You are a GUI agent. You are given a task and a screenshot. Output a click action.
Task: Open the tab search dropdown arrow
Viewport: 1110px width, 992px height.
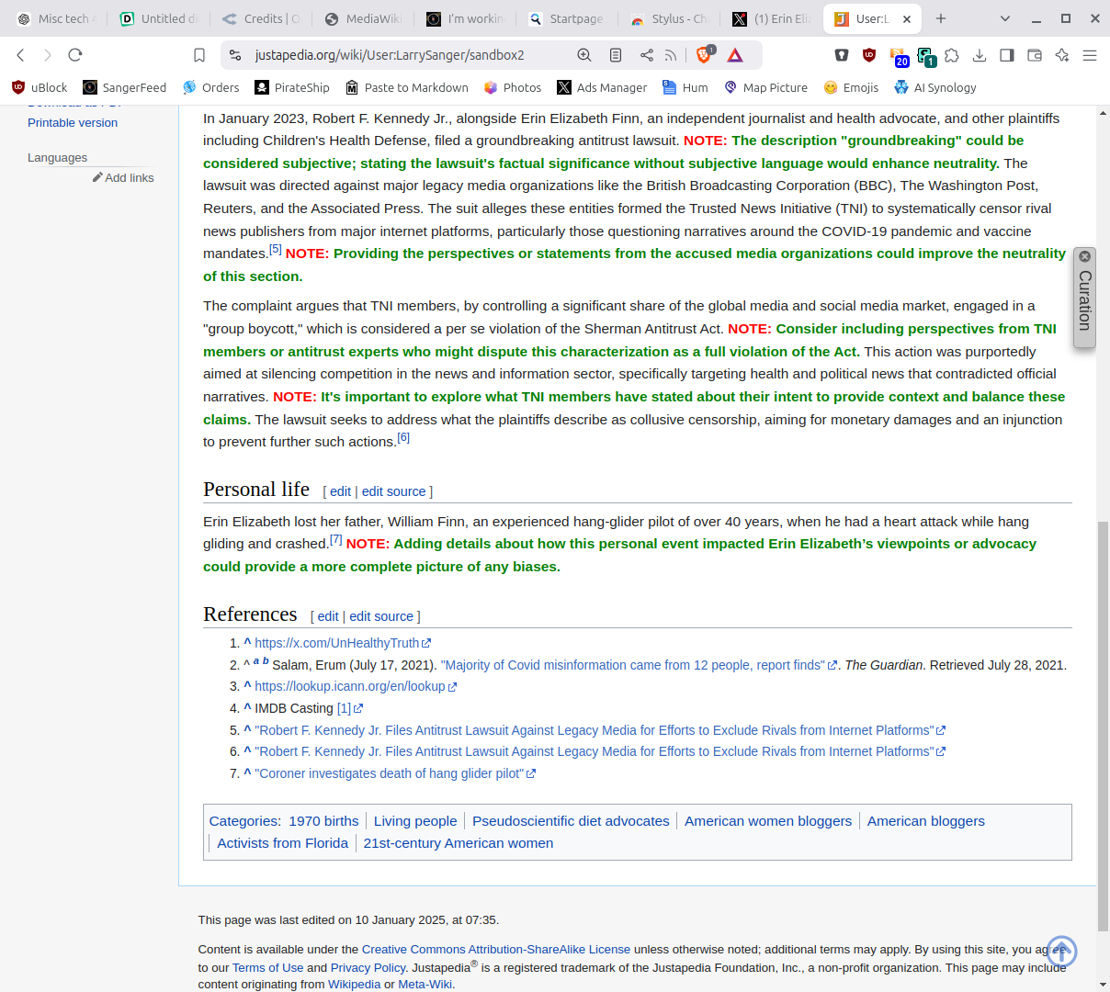1005,18
